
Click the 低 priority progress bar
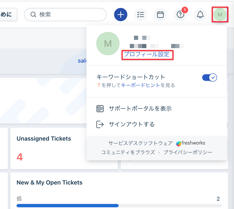click(x=119, y=206)
